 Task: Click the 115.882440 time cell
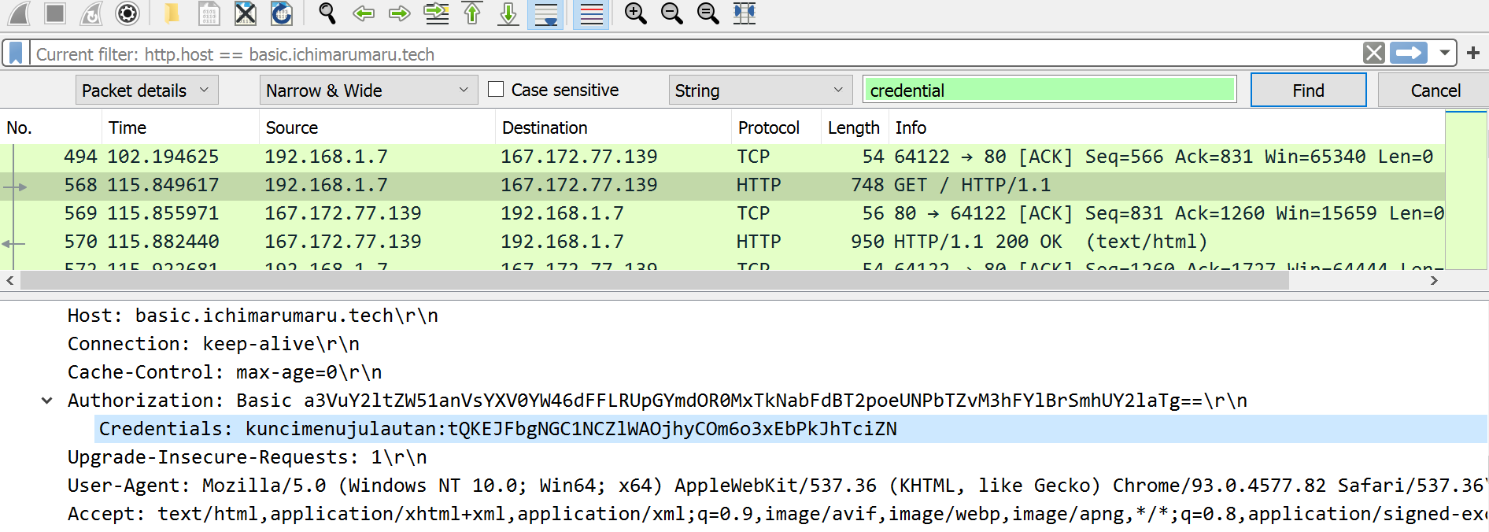click(x=163, y=242)
